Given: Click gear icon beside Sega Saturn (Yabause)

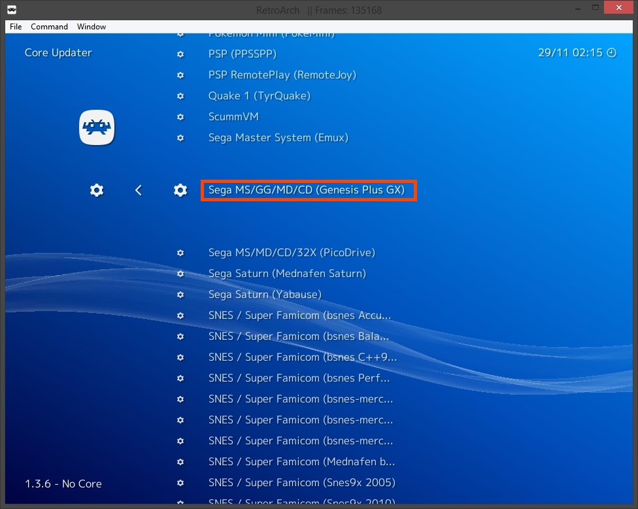Looking at the screenshot, I should [180, 295].
